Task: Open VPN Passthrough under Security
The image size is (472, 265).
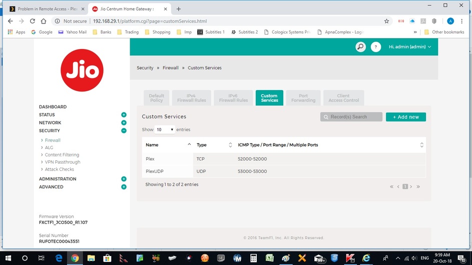Action: 63,162
